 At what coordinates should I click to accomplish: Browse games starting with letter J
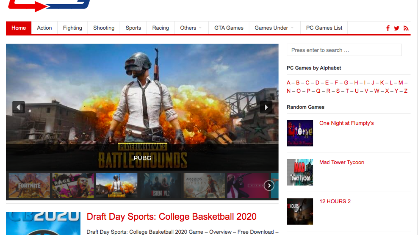coord(373,83)
